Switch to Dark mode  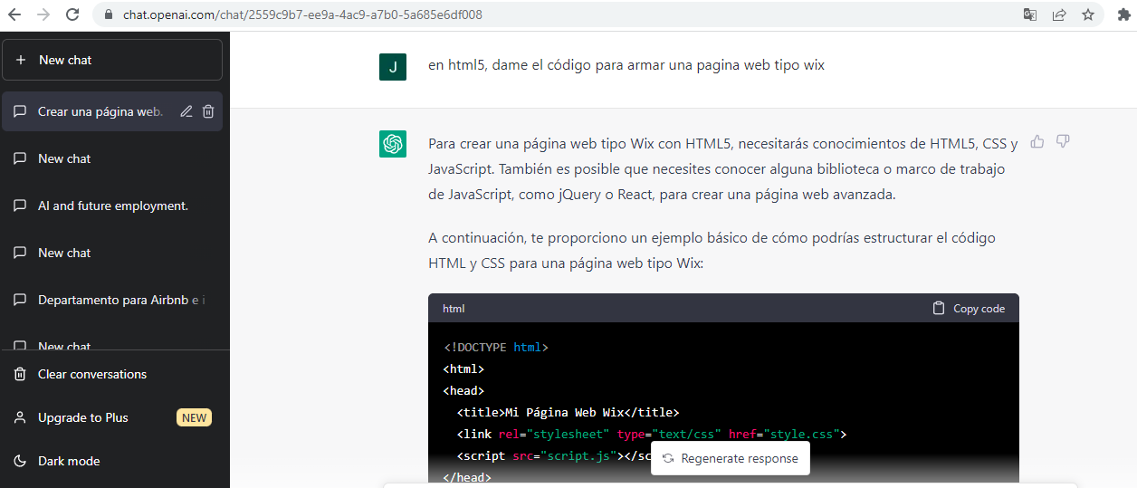[112, 461]
